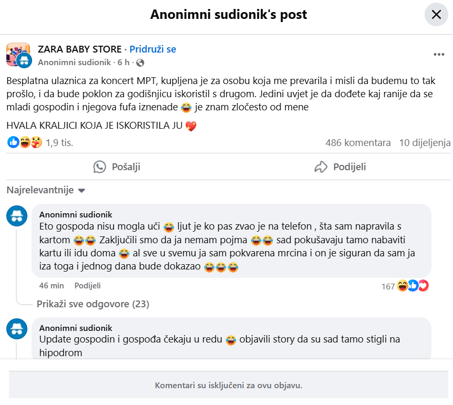Click the like reaction icon under post
453x405 pixels.
(x=13, y=142)
